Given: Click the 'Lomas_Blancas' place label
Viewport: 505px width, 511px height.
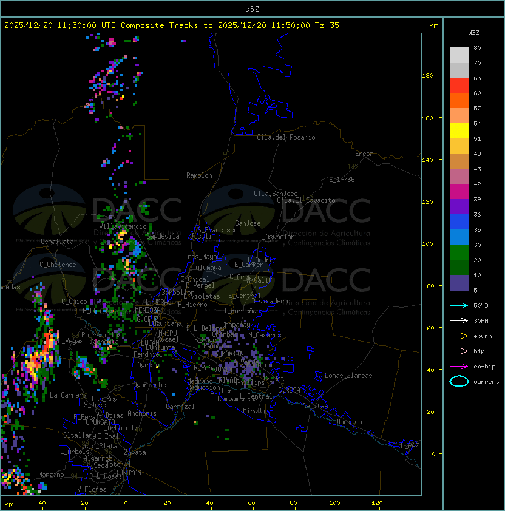Looking at the screenshot, I should point(348,376).
